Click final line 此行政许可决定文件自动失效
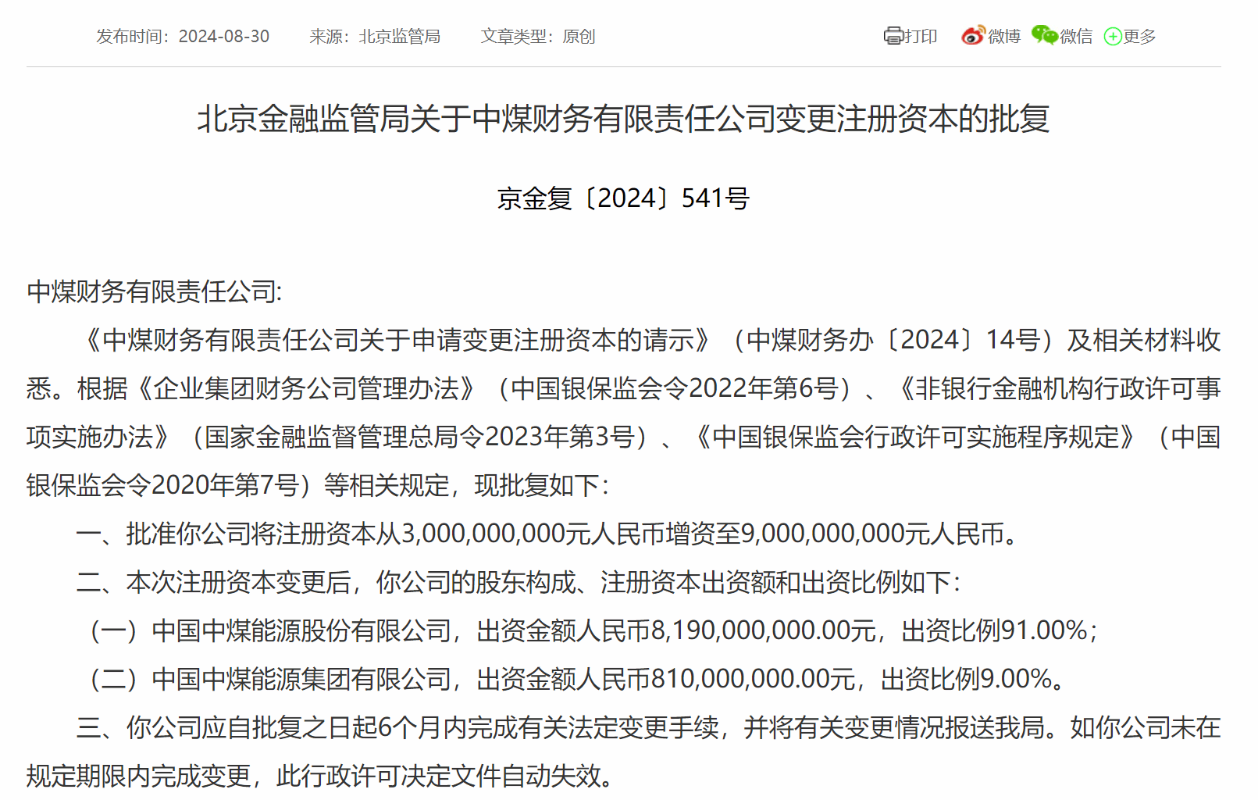Image resolution: width=1258 pixels, height=800 pixels. tap(439, 776)
